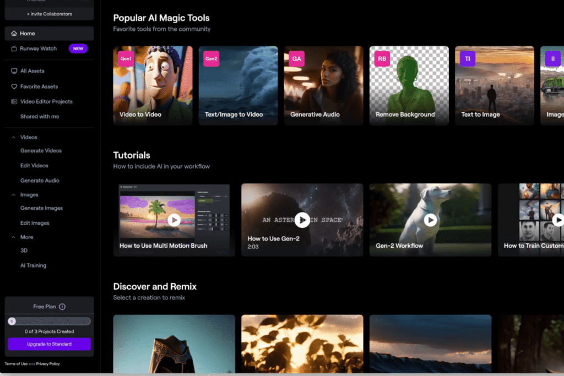The height and width of the screenshot is (376, 564).
Task: Click the Popular AI Magic Tools heading
Action: tap(161, 18)
